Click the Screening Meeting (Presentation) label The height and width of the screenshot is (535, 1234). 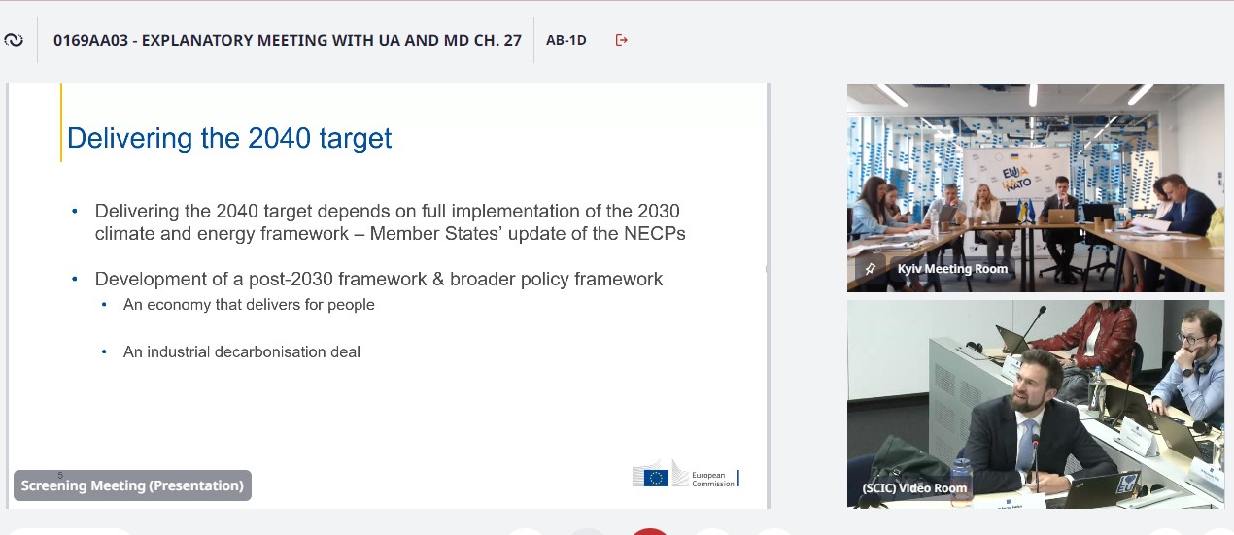click(x=132, y=485)
